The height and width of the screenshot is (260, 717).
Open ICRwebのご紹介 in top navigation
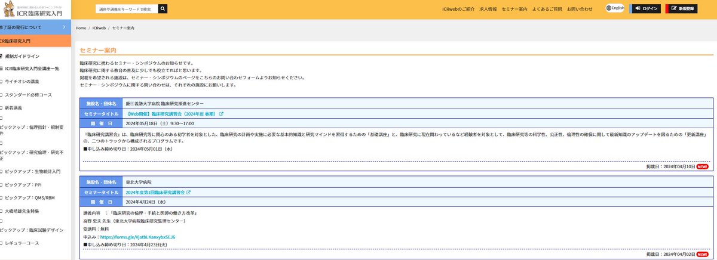point(458,9)
